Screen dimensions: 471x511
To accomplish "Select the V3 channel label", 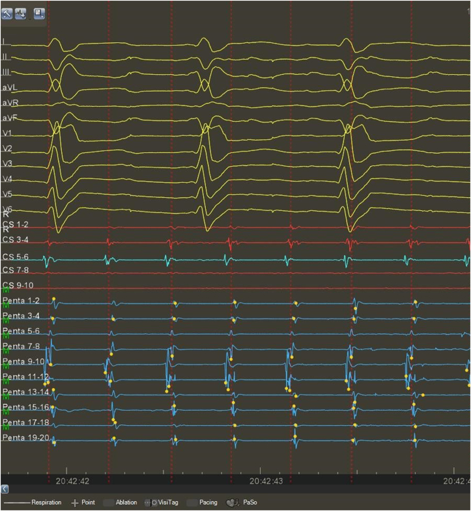I will coord(7,163).
